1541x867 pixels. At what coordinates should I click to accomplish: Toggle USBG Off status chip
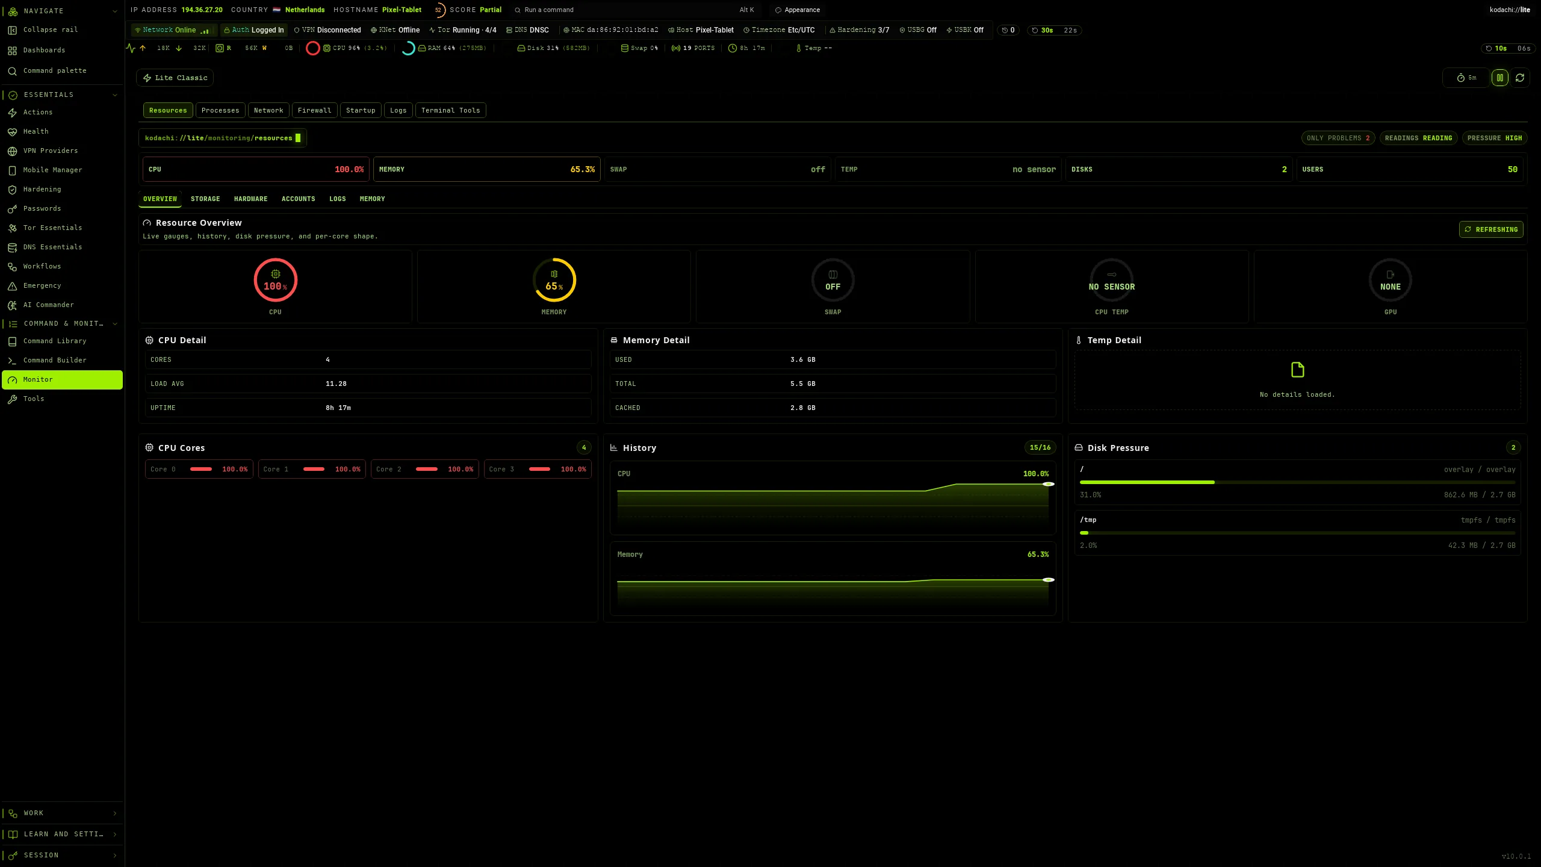(918, 30)
